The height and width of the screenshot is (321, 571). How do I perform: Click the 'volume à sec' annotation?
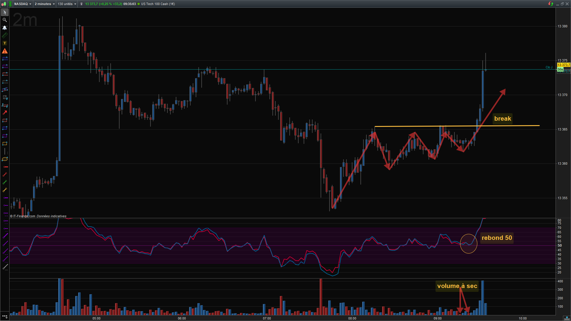coord(457,286)
